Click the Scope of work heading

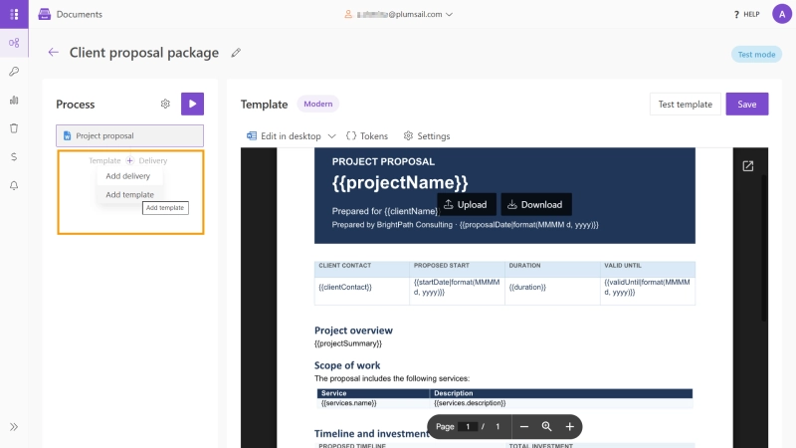tap(347, 365)
